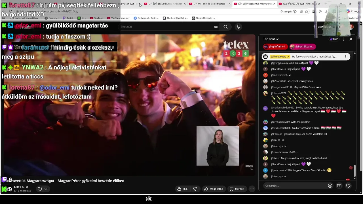Open the 'Dashboard - Restre...' bookmark
The height and width of the screenshot is (204, 363).
tap(146, 18)
